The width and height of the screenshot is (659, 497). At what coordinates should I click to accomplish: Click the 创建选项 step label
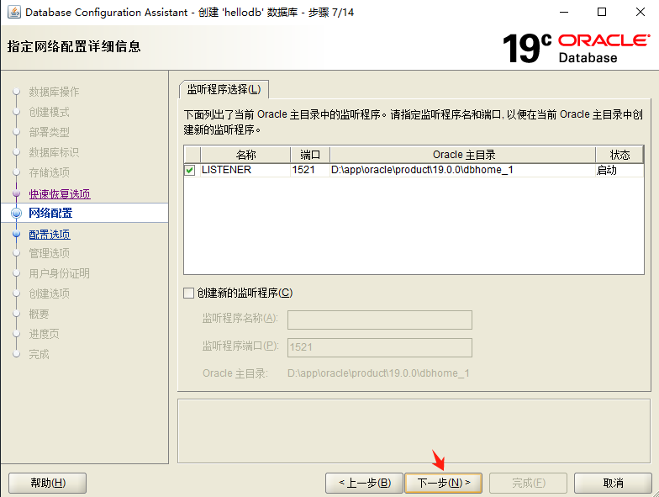click(49, 293)
